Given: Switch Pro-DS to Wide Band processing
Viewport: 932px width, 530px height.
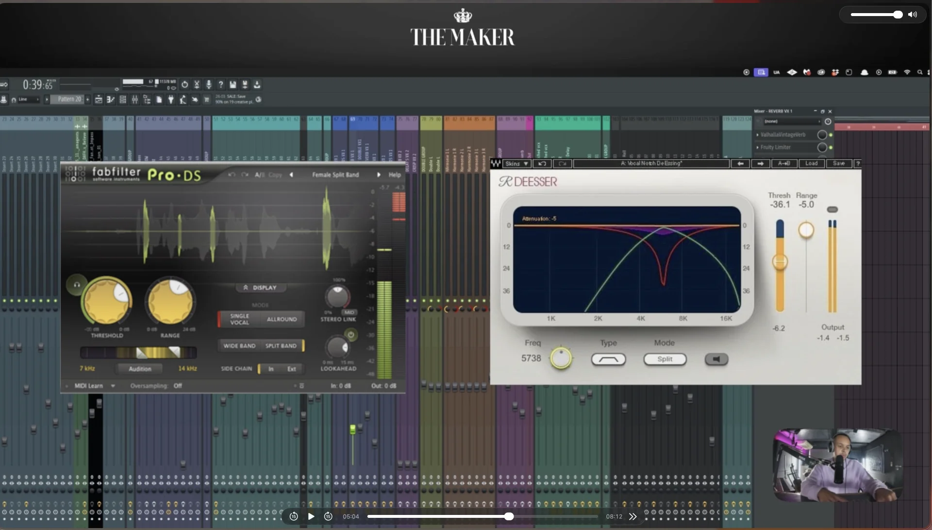Looking at the screenshot, I should point(239,346).
